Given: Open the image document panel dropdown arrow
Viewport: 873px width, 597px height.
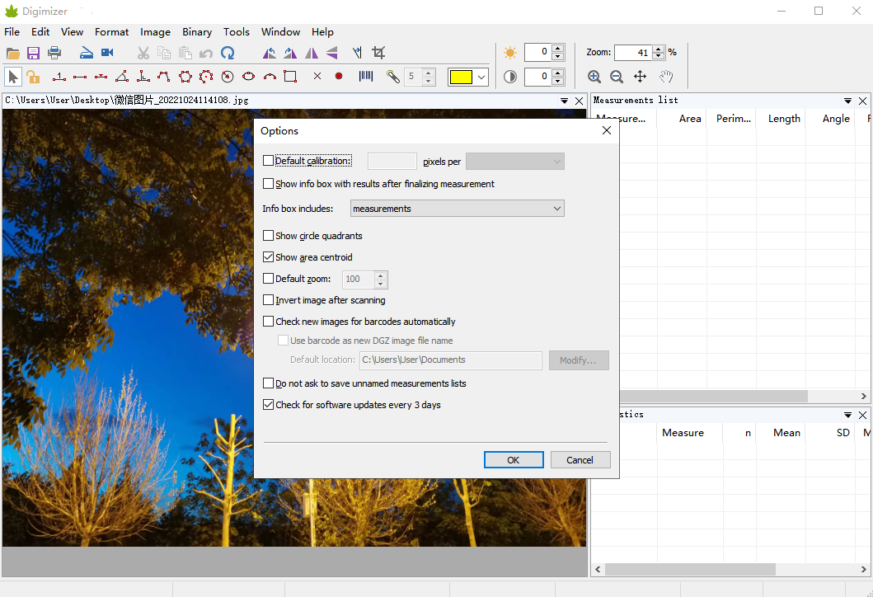Looking at the screenshot, I should click(x=564, y=101).
